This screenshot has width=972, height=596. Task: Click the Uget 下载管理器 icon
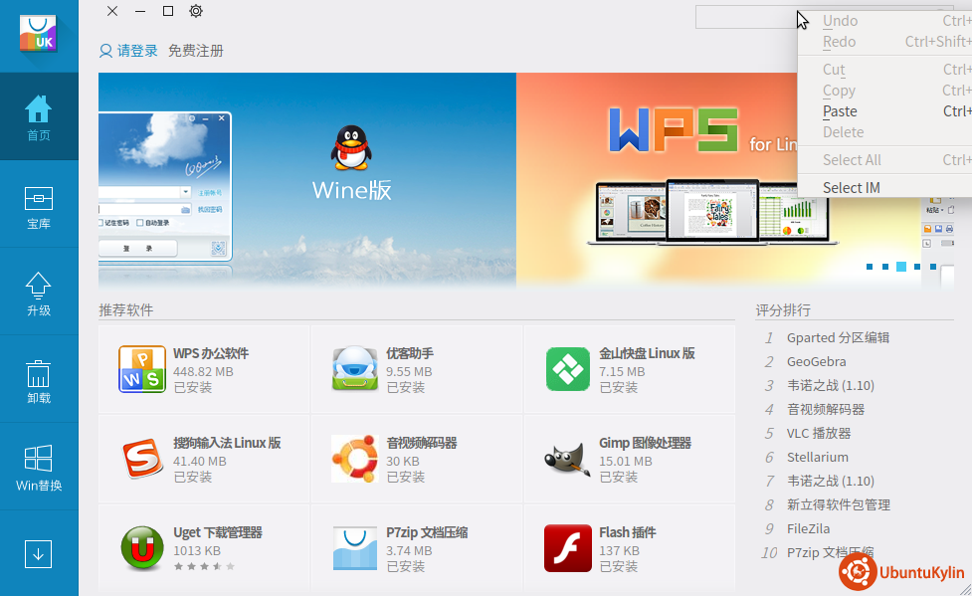pos(142,548)
